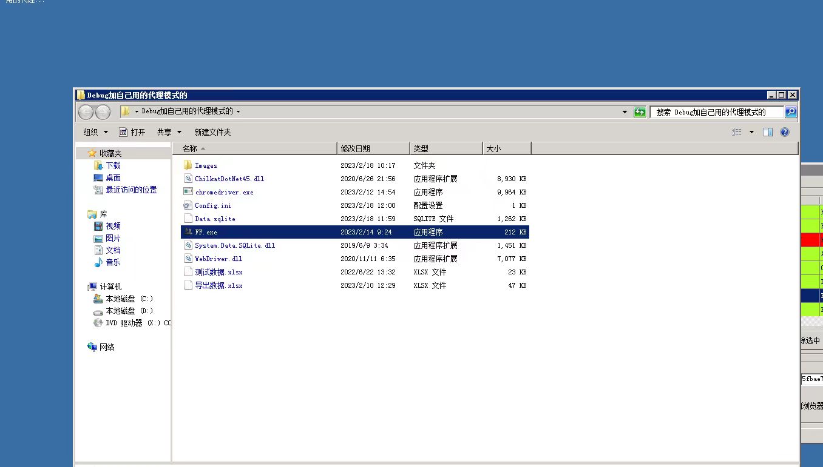Select 本地磁盘 (D:) in sidebar
The width and height of the screenshot is (823, 467).
click(x=129, y=311)
